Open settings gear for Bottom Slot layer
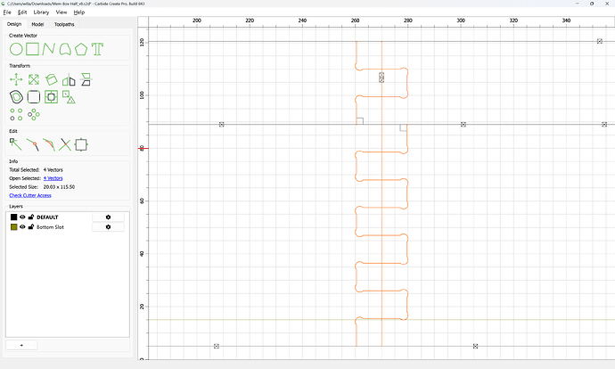 pos(108,227)
